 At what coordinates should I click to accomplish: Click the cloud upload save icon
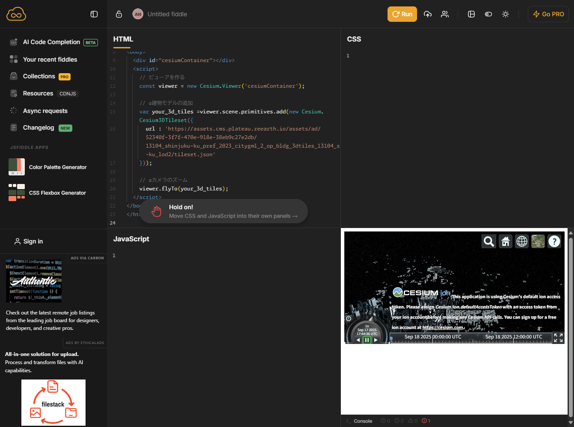point(428,14)
